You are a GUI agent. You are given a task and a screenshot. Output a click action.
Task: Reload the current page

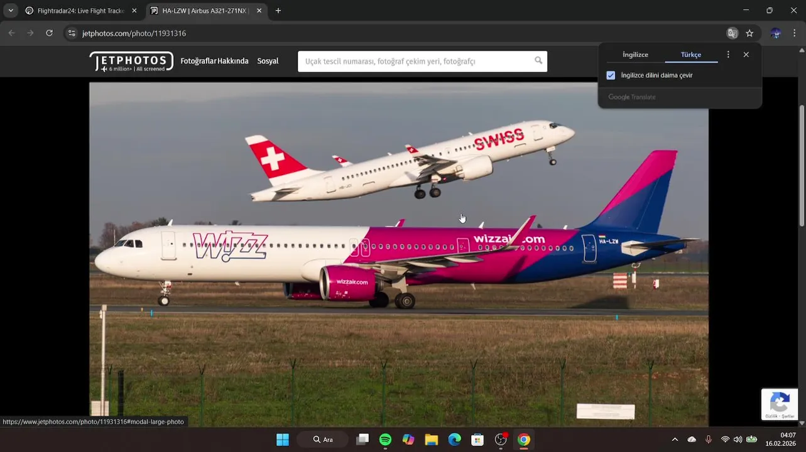(49, 33)
